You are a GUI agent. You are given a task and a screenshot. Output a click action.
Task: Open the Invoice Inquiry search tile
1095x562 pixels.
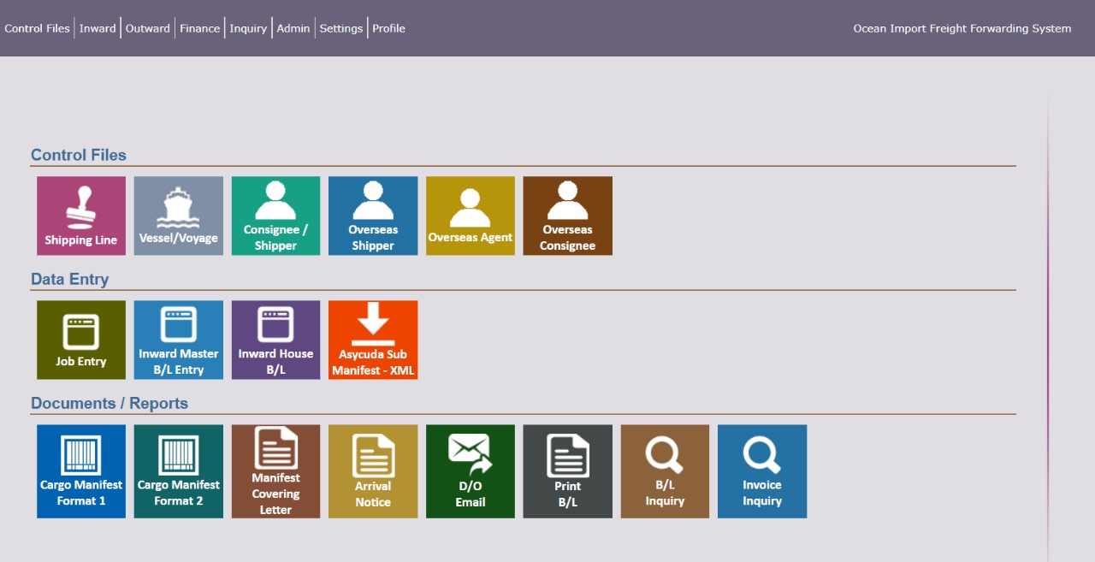(x=762, y=471)
